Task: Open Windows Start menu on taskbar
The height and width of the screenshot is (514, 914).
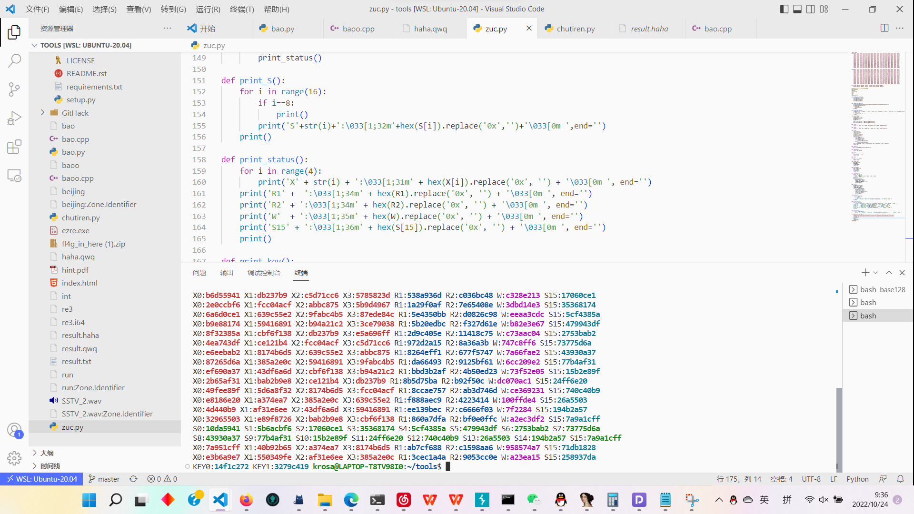Action: click(89, 500)
